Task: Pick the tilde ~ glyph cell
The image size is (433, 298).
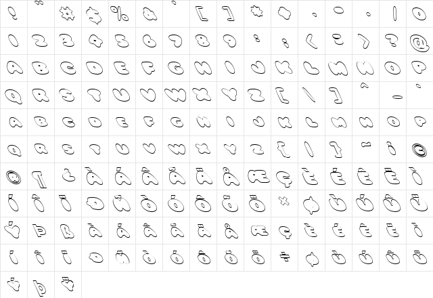Action: coord(365,149)
